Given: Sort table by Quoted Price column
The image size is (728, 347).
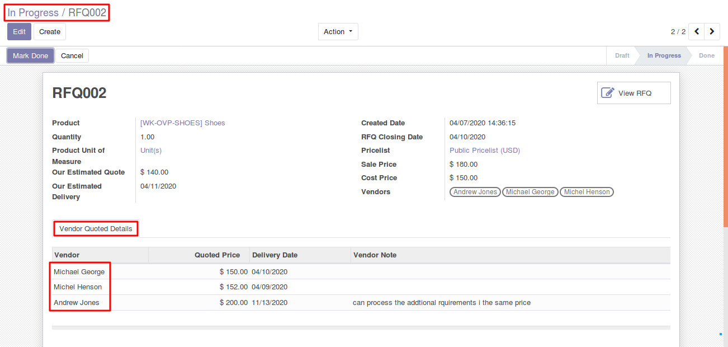Looking at the screenshot, I should point(217,255).
